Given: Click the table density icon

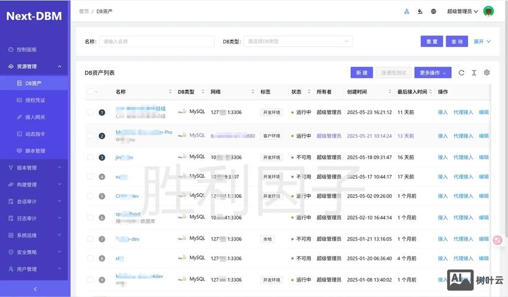Looking at the screenshot, I should pyautogui.click(x=474, y=72).
